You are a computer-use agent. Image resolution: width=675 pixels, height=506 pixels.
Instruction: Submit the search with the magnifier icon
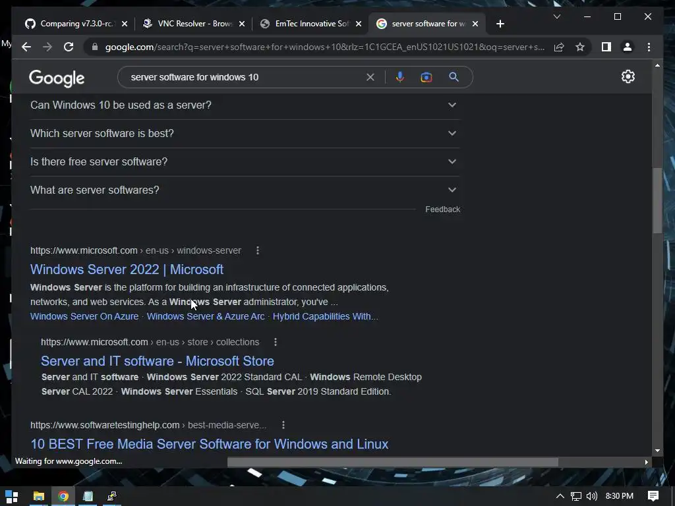(454, 77)
